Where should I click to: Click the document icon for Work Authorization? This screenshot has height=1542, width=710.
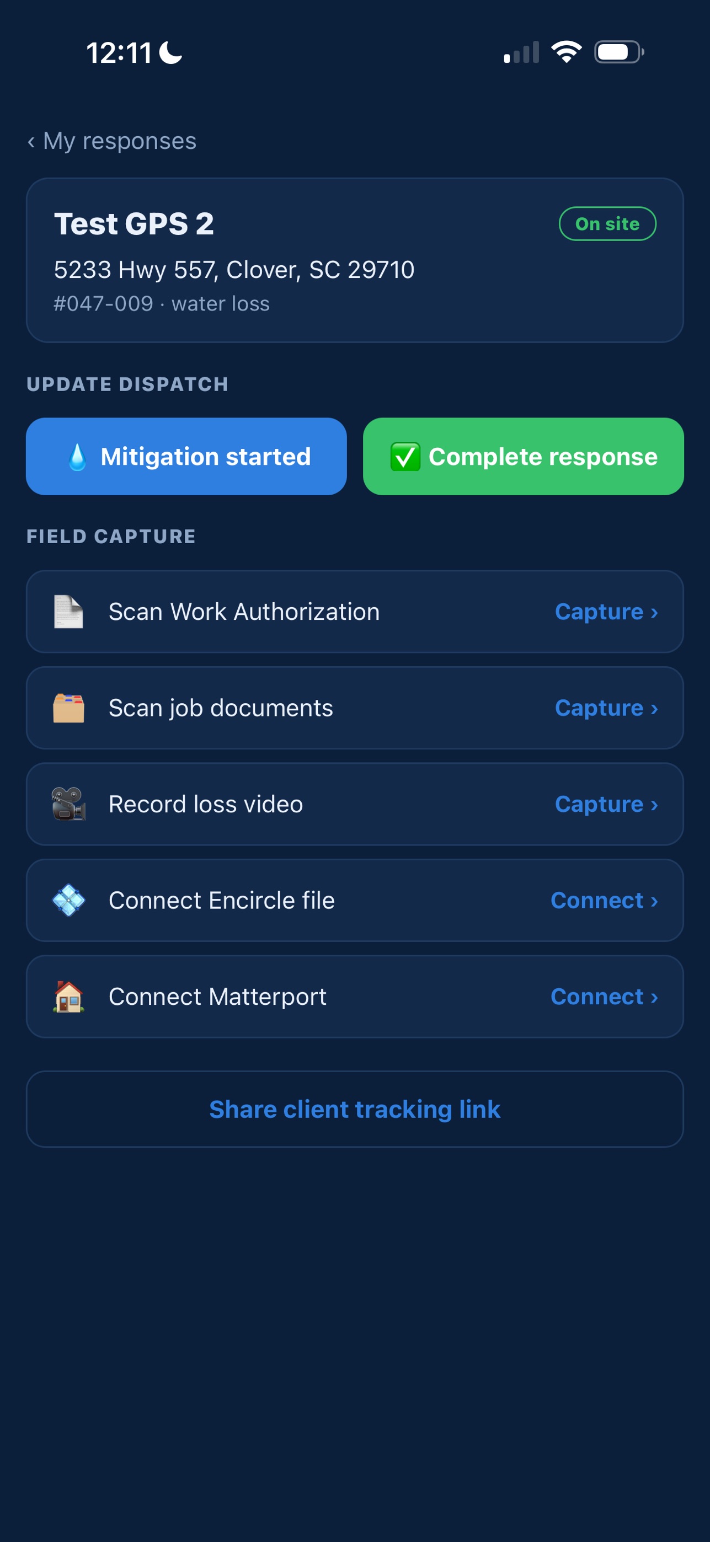[x=68, y=612]
